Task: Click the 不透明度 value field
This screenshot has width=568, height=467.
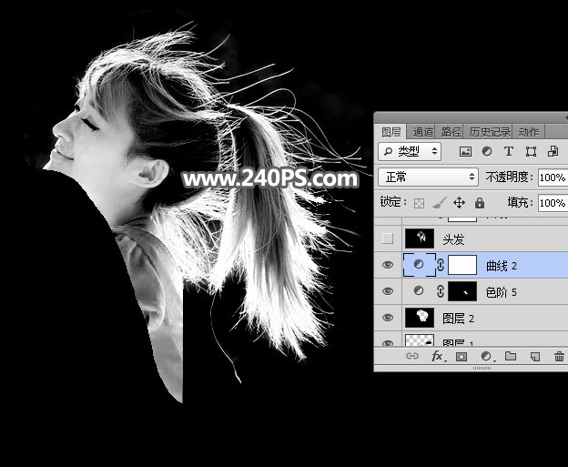Action: click(x=552, y=178)
